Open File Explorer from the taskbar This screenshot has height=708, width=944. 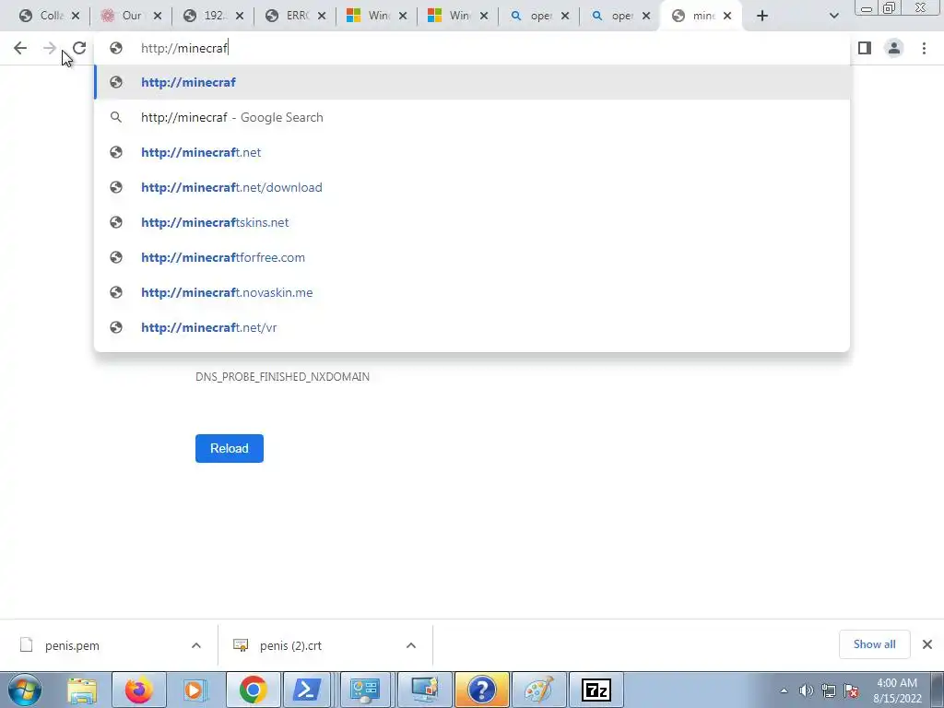pos(82,690)
